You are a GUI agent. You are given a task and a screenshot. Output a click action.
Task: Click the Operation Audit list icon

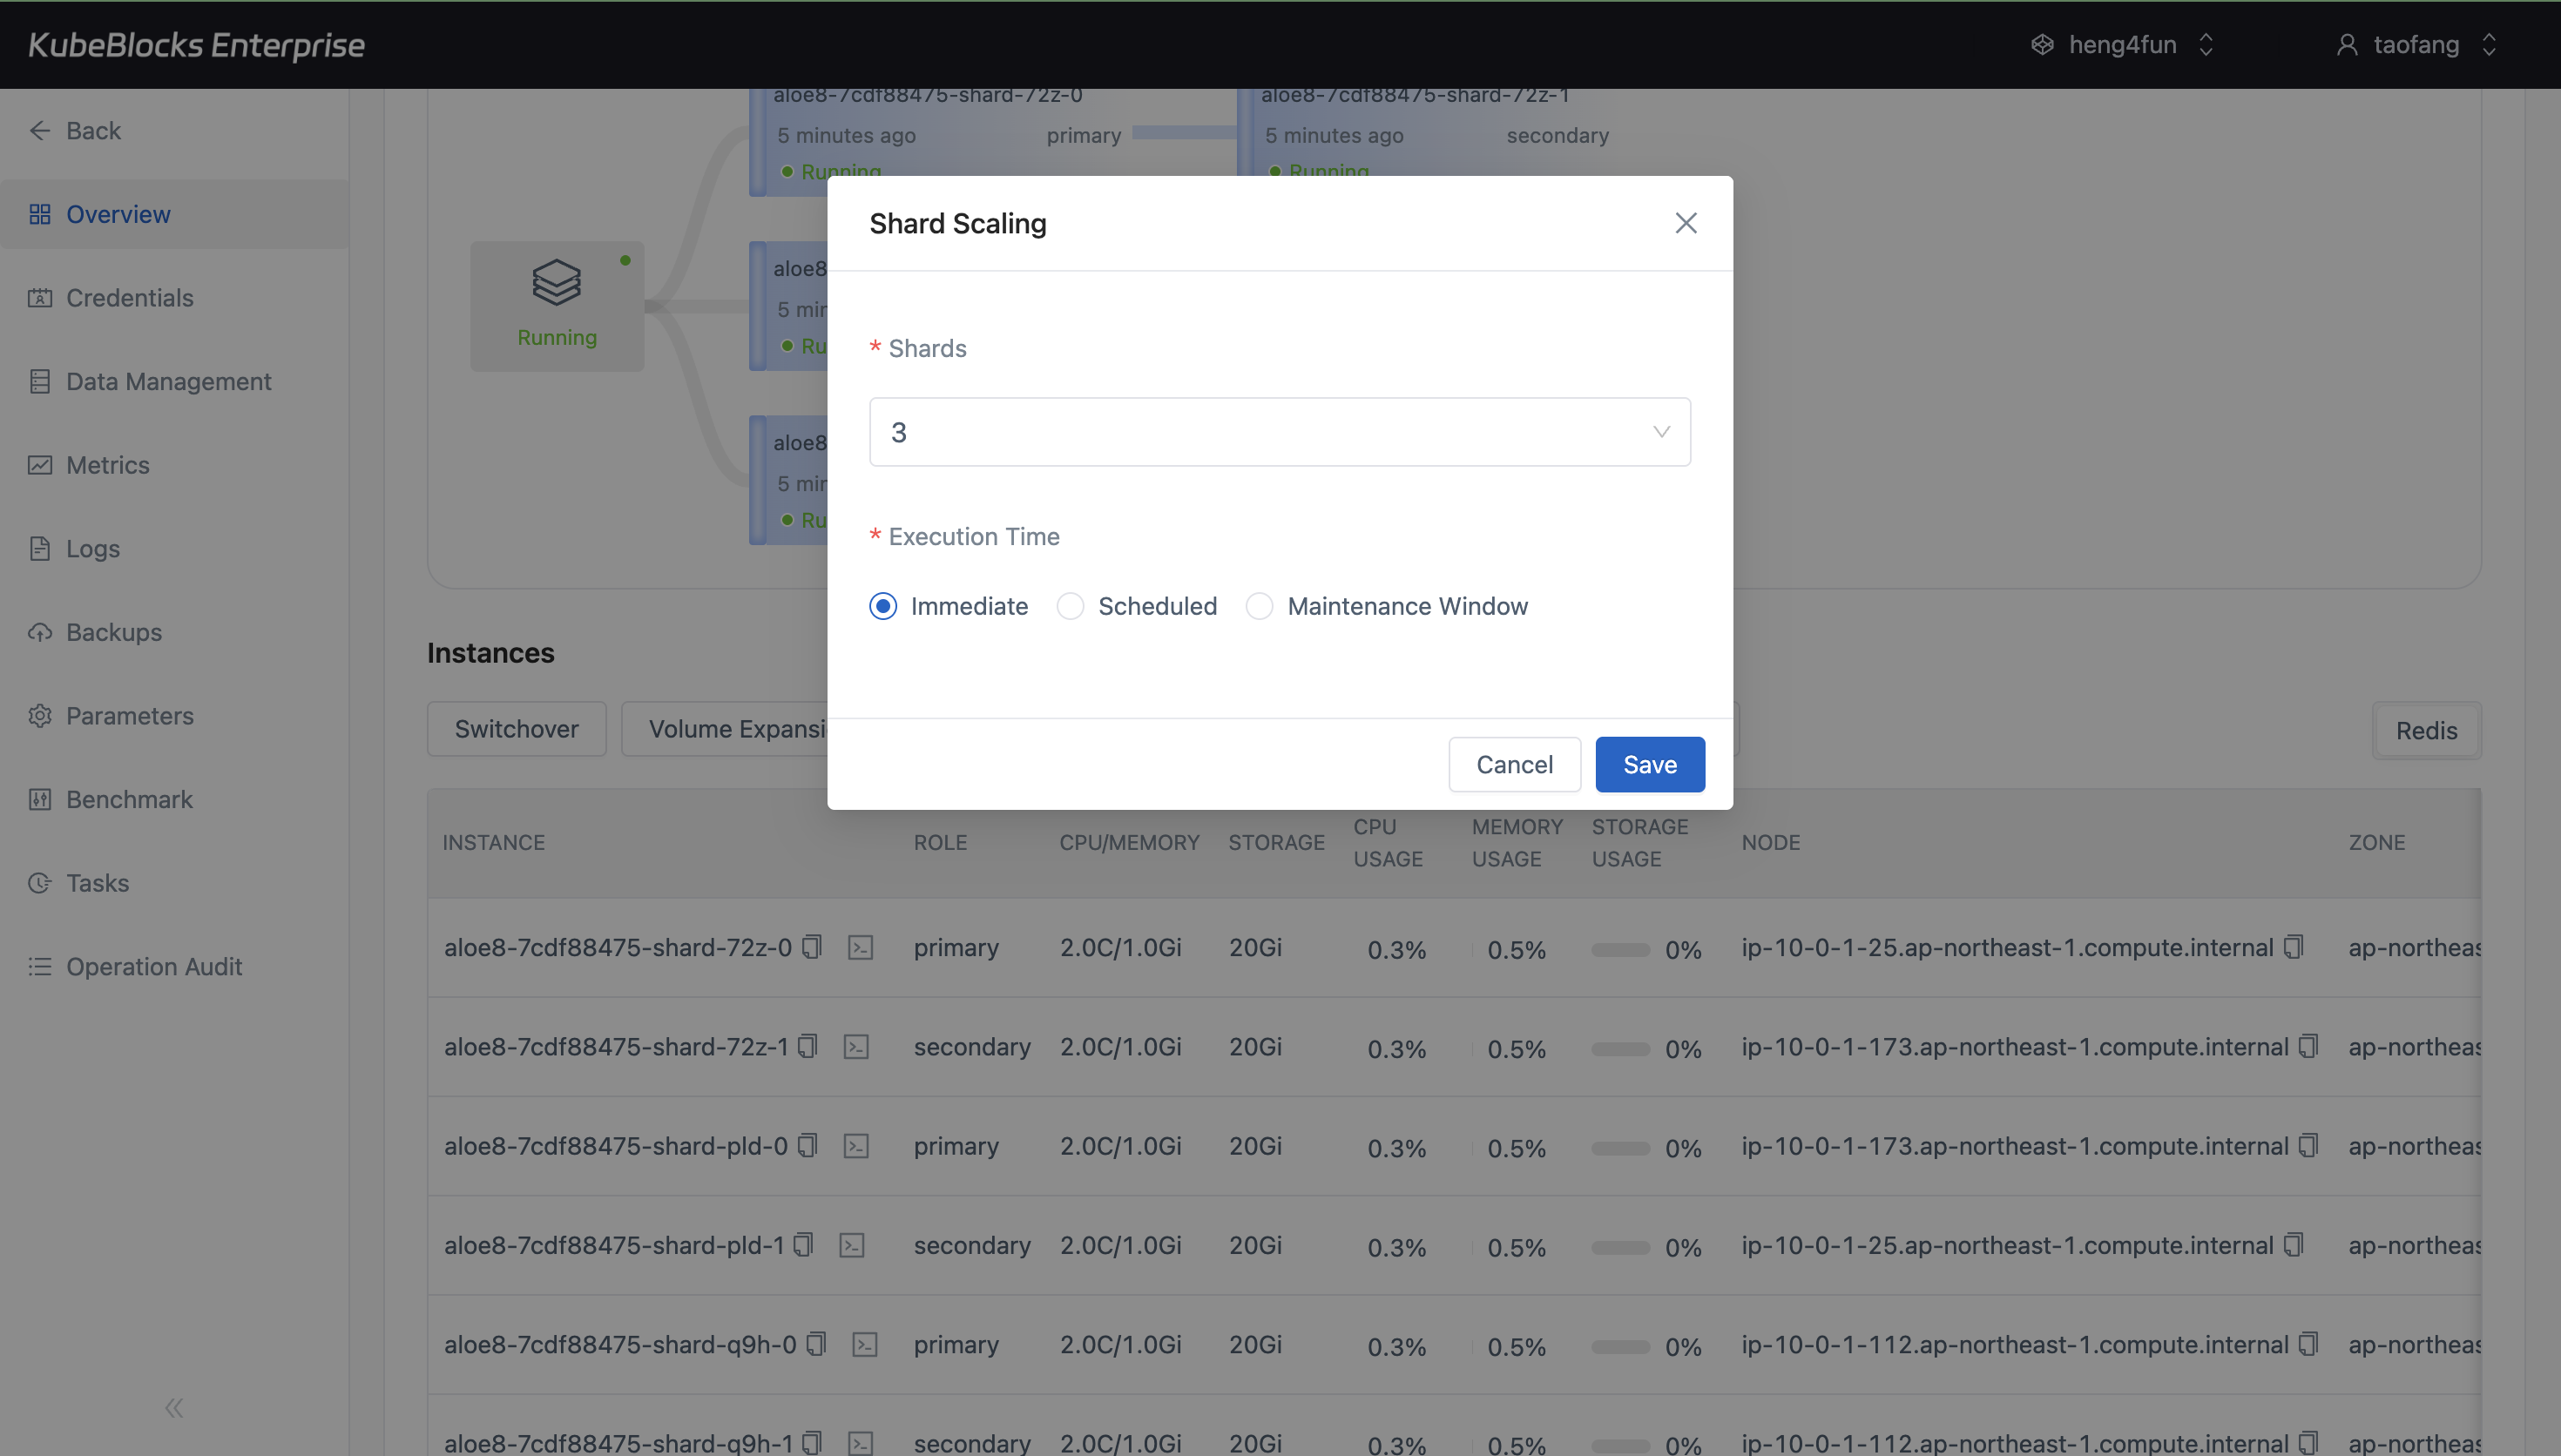pyautogui.click(x=40, y=966)
